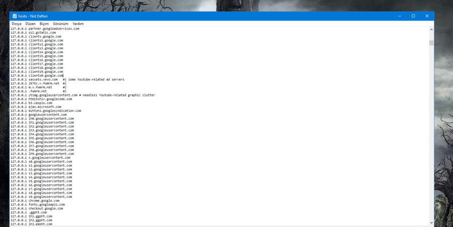This screenshot has width=453, height=227.
Task: Click the line lh0.googleusercontent.com
Action: click(42, 118)
